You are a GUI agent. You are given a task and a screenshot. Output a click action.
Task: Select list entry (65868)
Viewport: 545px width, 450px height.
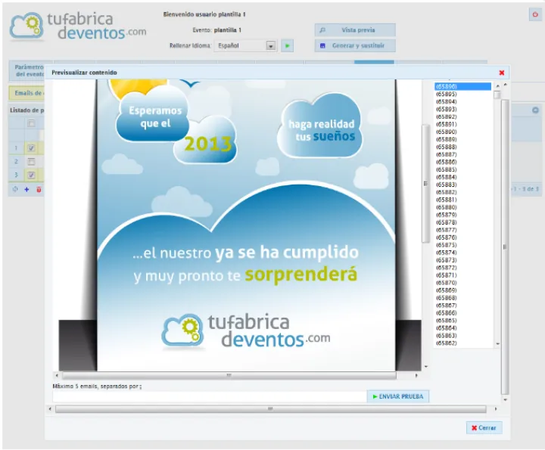[x=462, y=298]
